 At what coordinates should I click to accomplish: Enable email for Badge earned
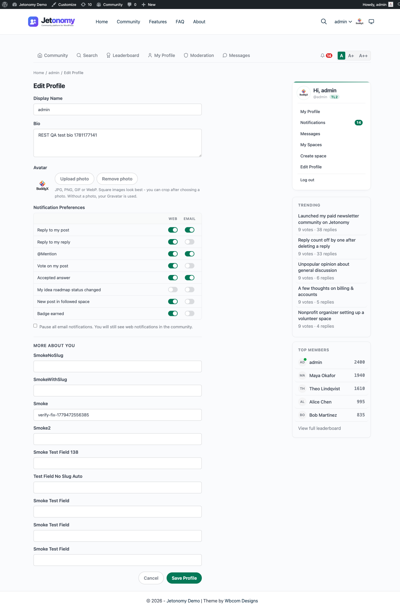click(x=189, y=313)
